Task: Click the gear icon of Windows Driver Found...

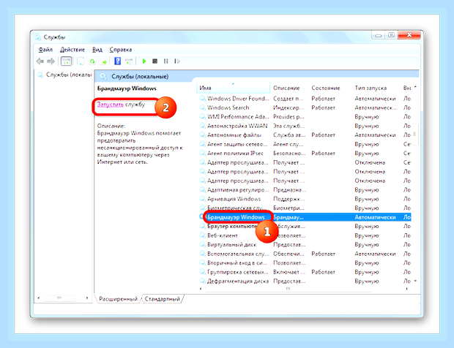Action: click(202, 98)
